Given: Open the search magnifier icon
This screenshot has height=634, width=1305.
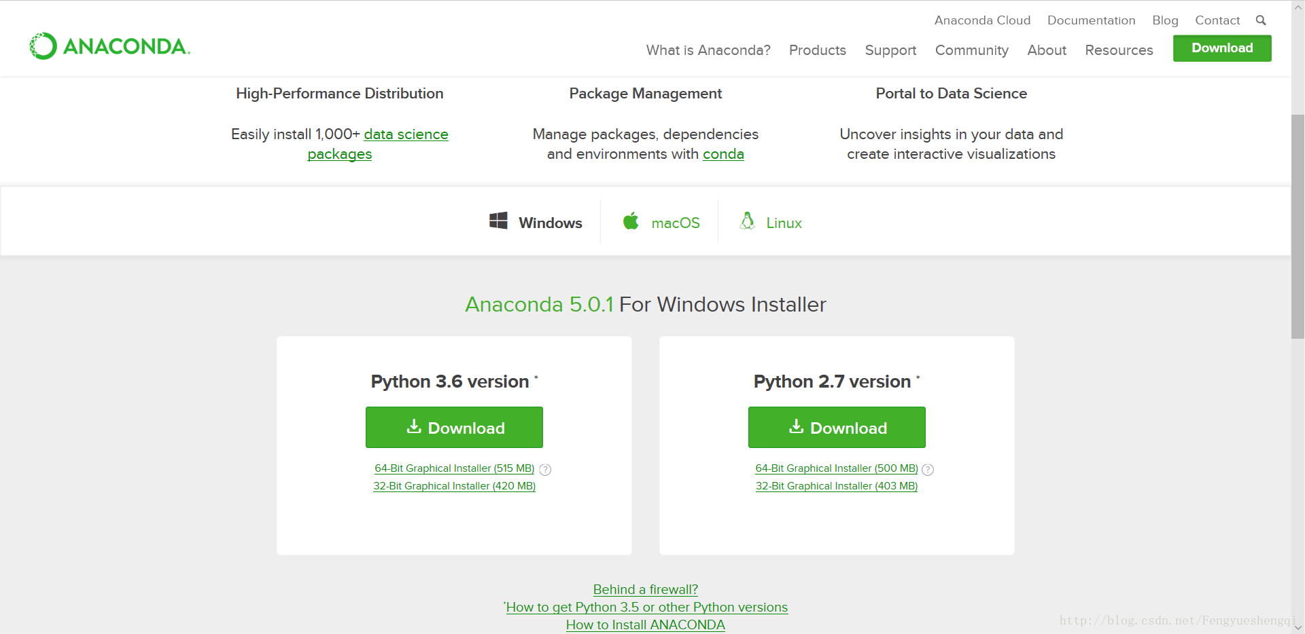Looking at the screenshot, I should coord(1261,20).
